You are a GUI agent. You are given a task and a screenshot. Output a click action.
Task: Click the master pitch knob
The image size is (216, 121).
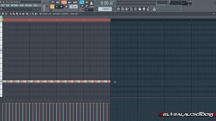click(x=47, y=6)
